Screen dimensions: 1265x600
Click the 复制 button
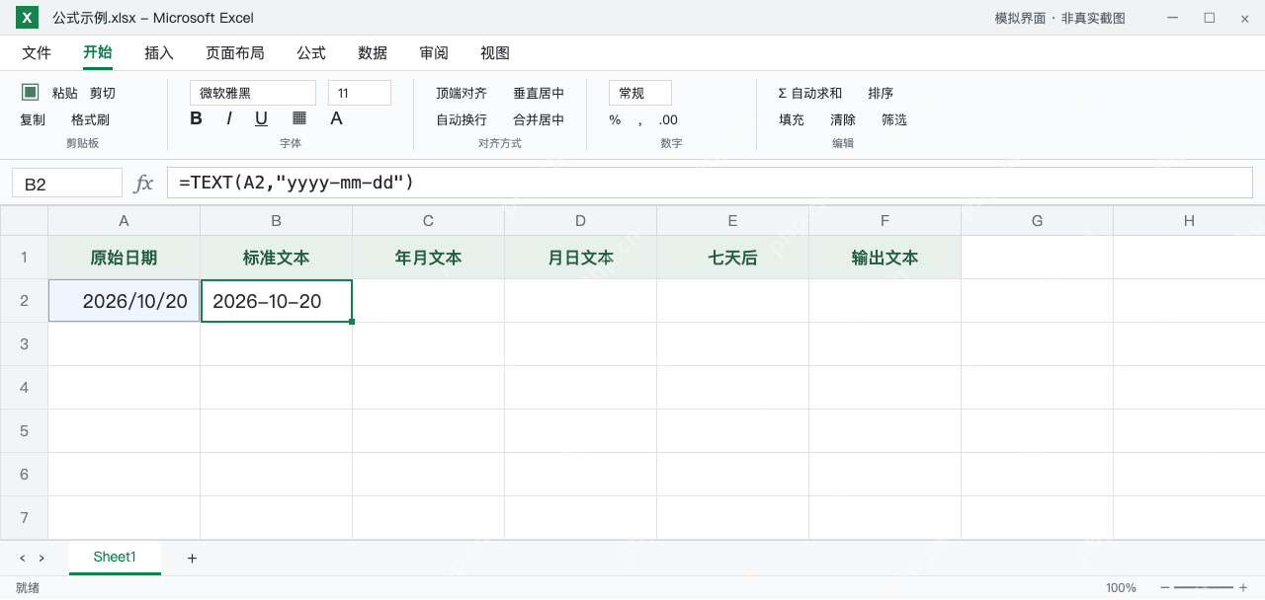point(33,119)
